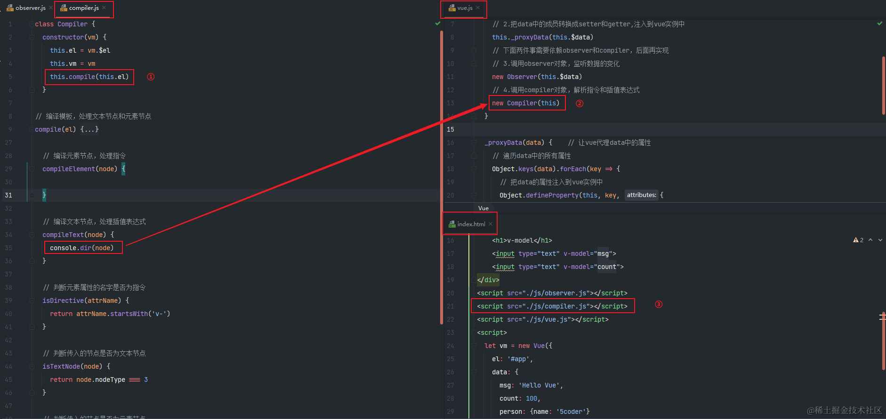Click the el: '#app' line
Viewport: 886px width, 419px height.
coord(513,359)
